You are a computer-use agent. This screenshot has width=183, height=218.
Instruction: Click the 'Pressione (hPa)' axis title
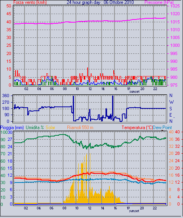tap(159, 2)
